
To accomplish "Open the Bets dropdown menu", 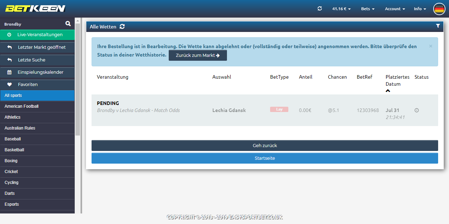I will 368,9.
